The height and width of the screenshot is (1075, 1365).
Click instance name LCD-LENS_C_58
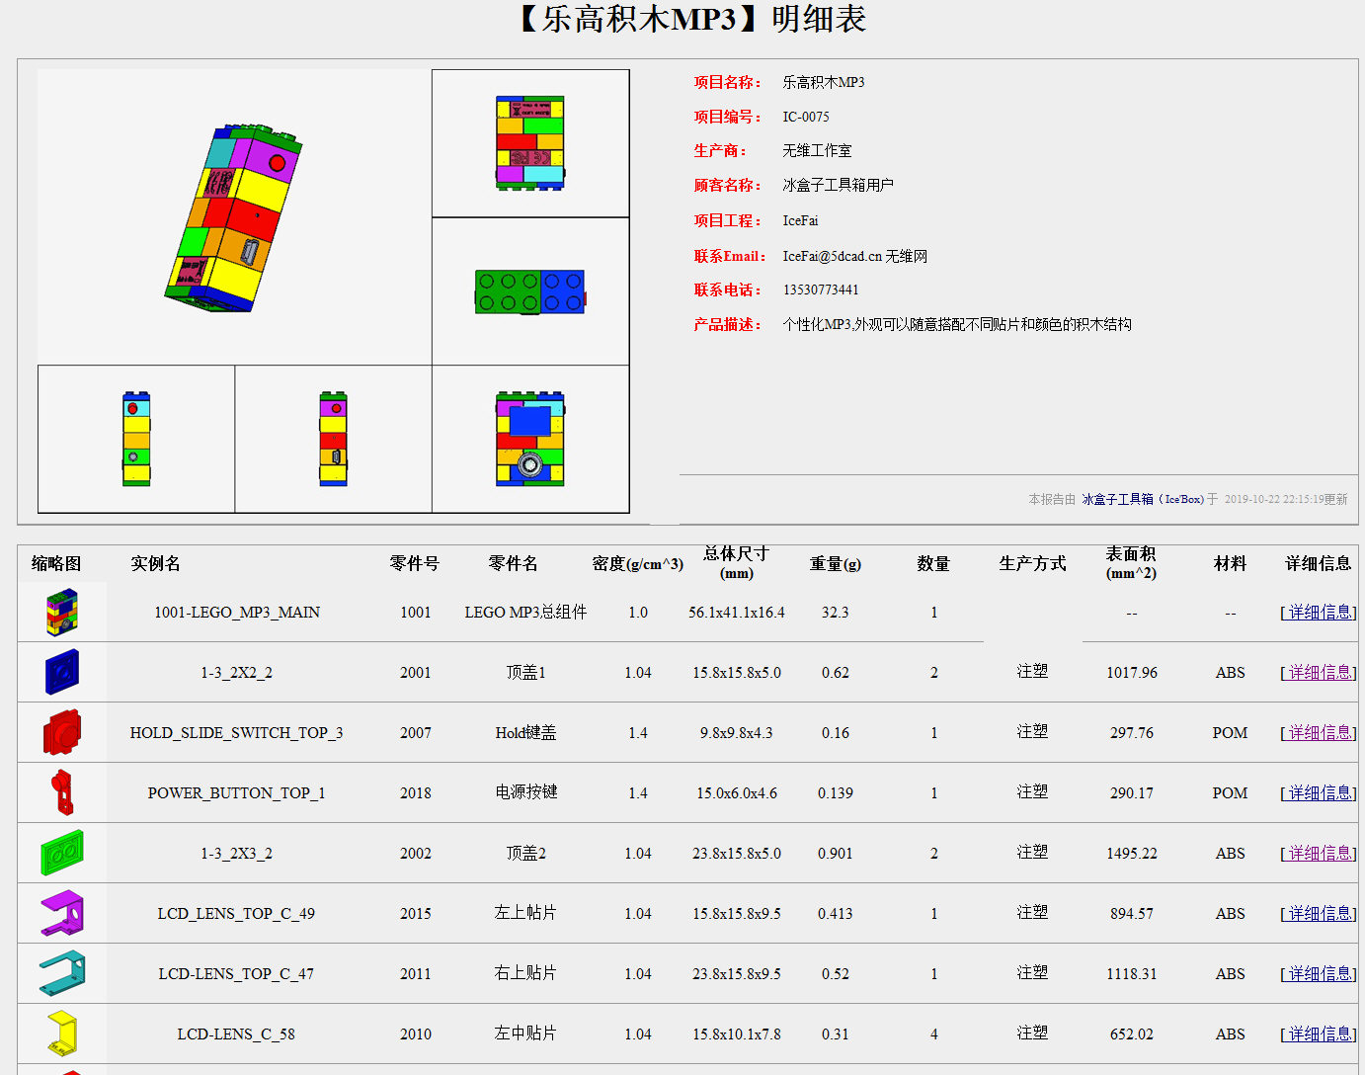237,1034
